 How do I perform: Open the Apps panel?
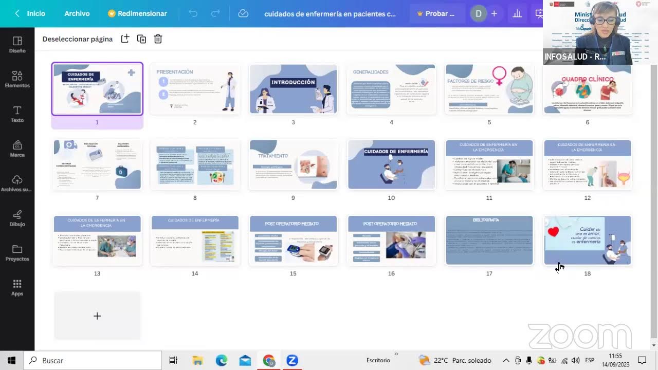tap(17, 288)
